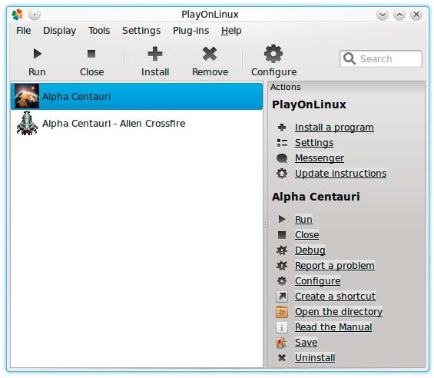Open Configure gear in the toolbar
The image size is (434, 378).
coord(273,54)
